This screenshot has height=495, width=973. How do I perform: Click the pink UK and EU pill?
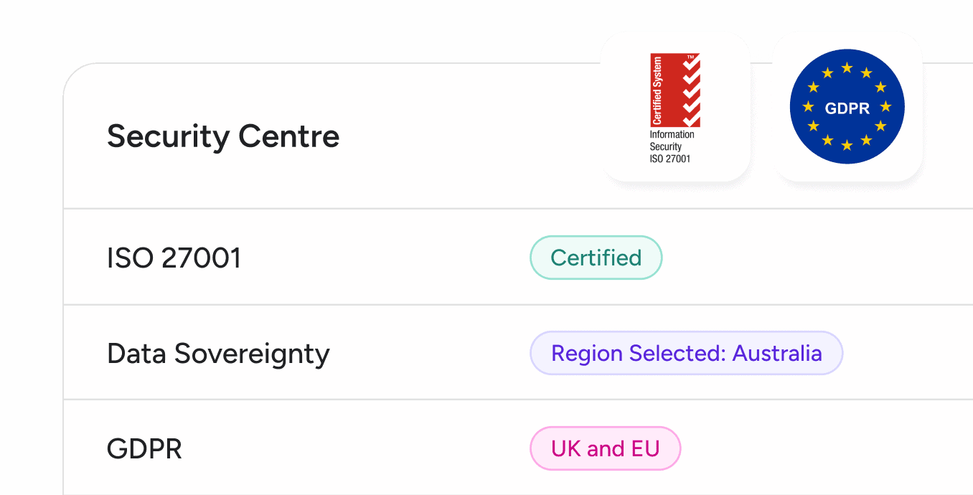[x=605, y=449]
